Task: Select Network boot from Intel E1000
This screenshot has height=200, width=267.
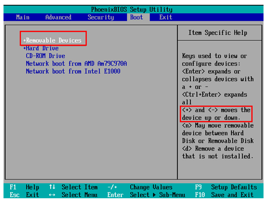Action: 73,71
